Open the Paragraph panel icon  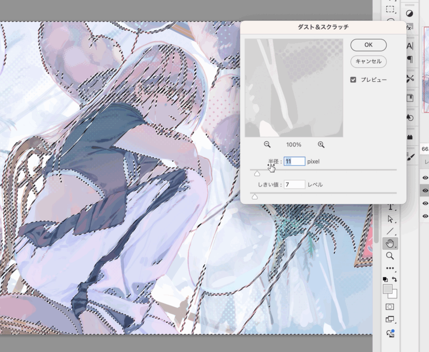410,59
